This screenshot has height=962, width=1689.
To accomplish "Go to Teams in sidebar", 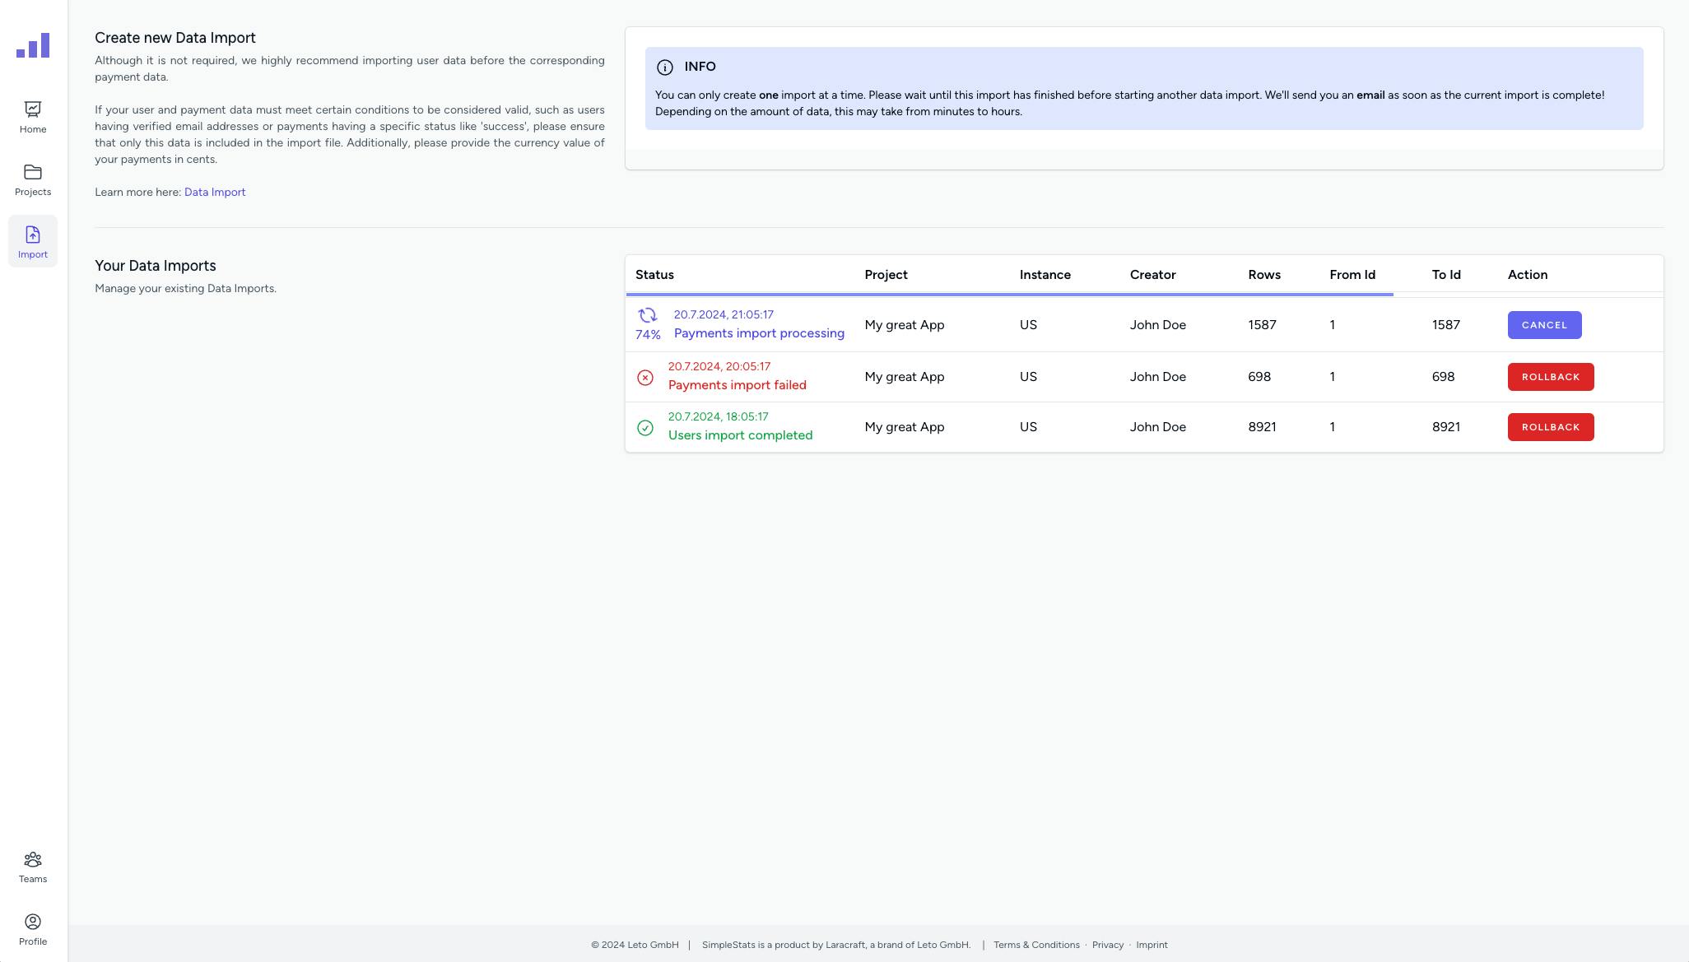I will pyautogui.click(x=33, y=867).
